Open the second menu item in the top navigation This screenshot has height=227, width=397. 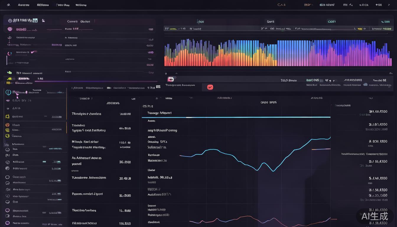[43, 5]
